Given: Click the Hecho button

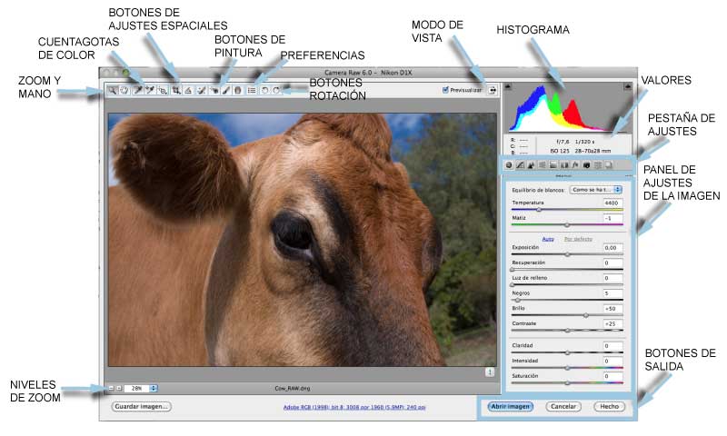Looking at the screenshot, I should (x=609, y=406).
